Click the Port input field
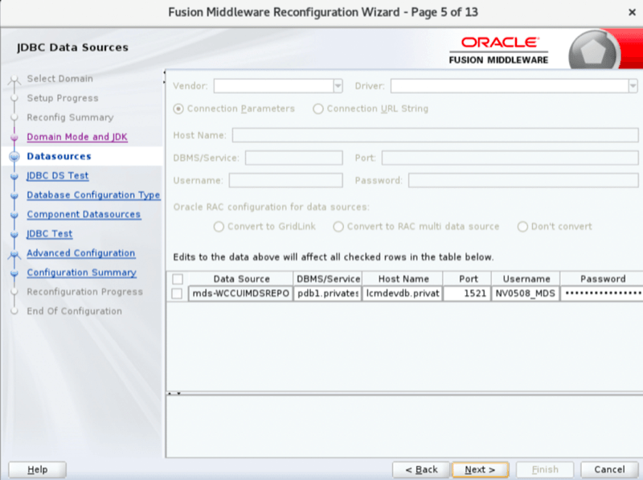Image resolution: width=643 pixels, height=480 pixels. [x=510, y=158]
